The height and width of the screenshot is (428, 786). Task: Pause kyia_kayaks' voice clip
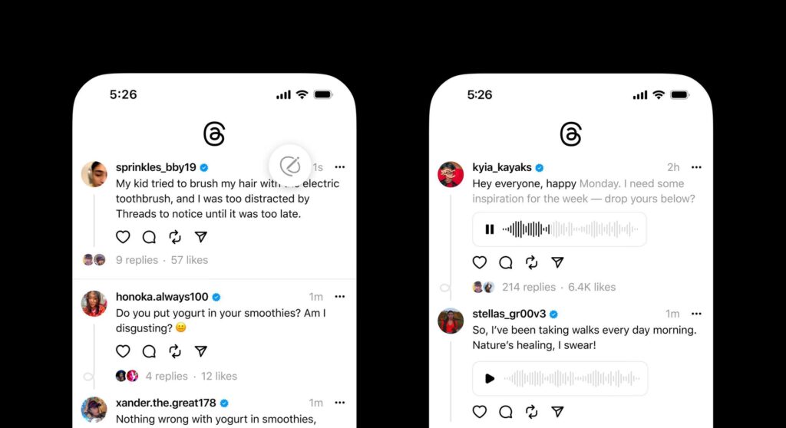click(x=490, y=229)
